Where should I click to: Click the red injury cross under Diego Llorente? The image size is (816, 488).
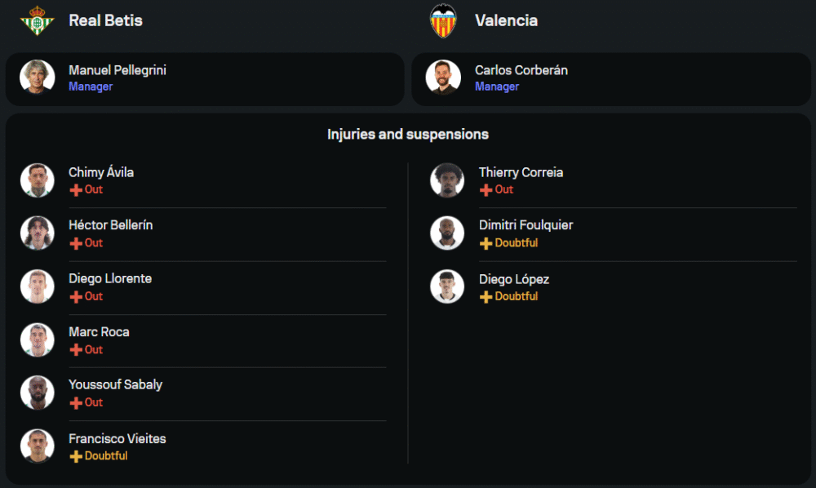click(76, 296)
